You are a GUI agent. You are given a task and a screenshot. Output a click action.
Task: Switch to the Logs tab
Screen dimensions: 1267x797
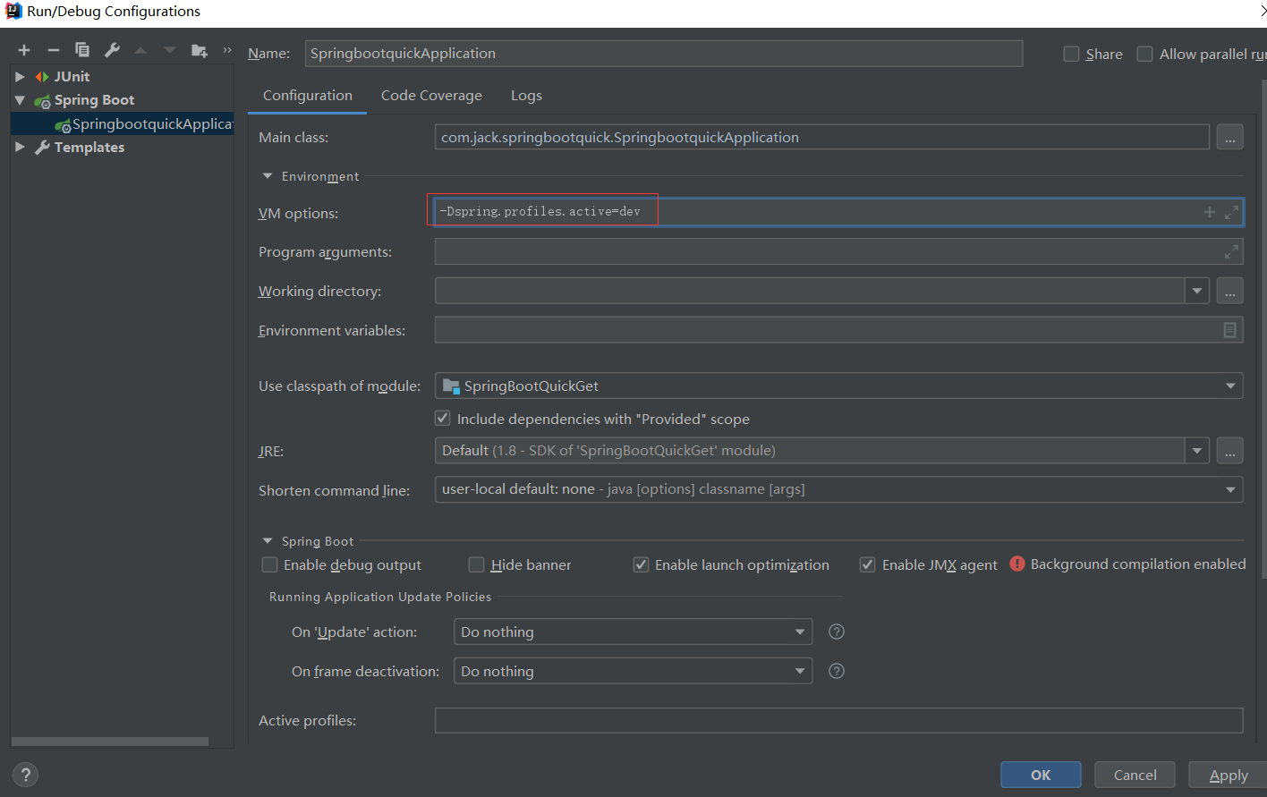pyautogui.click(x=526, y=96)
